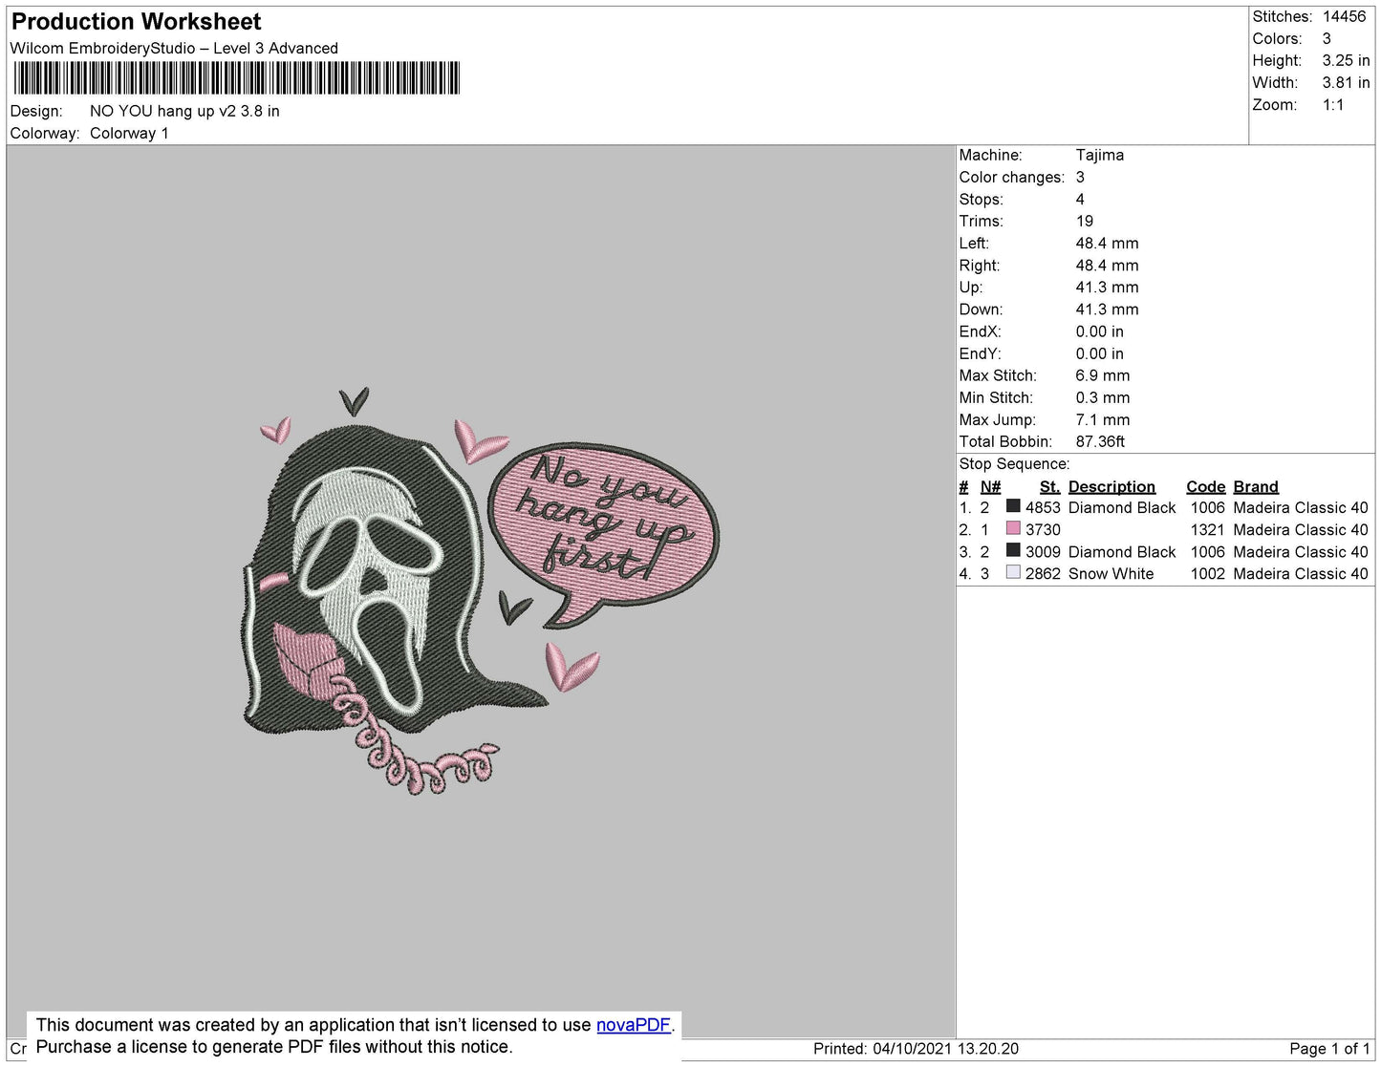1381x1067 pixels.
Task: Click the pink color swatch for thread 3730
Action: [x=1013, y=529]
